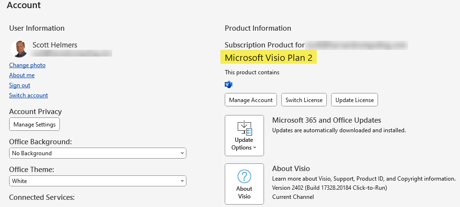This screenshot has width=460, height=207.
Task: Click Scott Helmers' profile photo
Action: pyautogui.click(x=18, y=49)
